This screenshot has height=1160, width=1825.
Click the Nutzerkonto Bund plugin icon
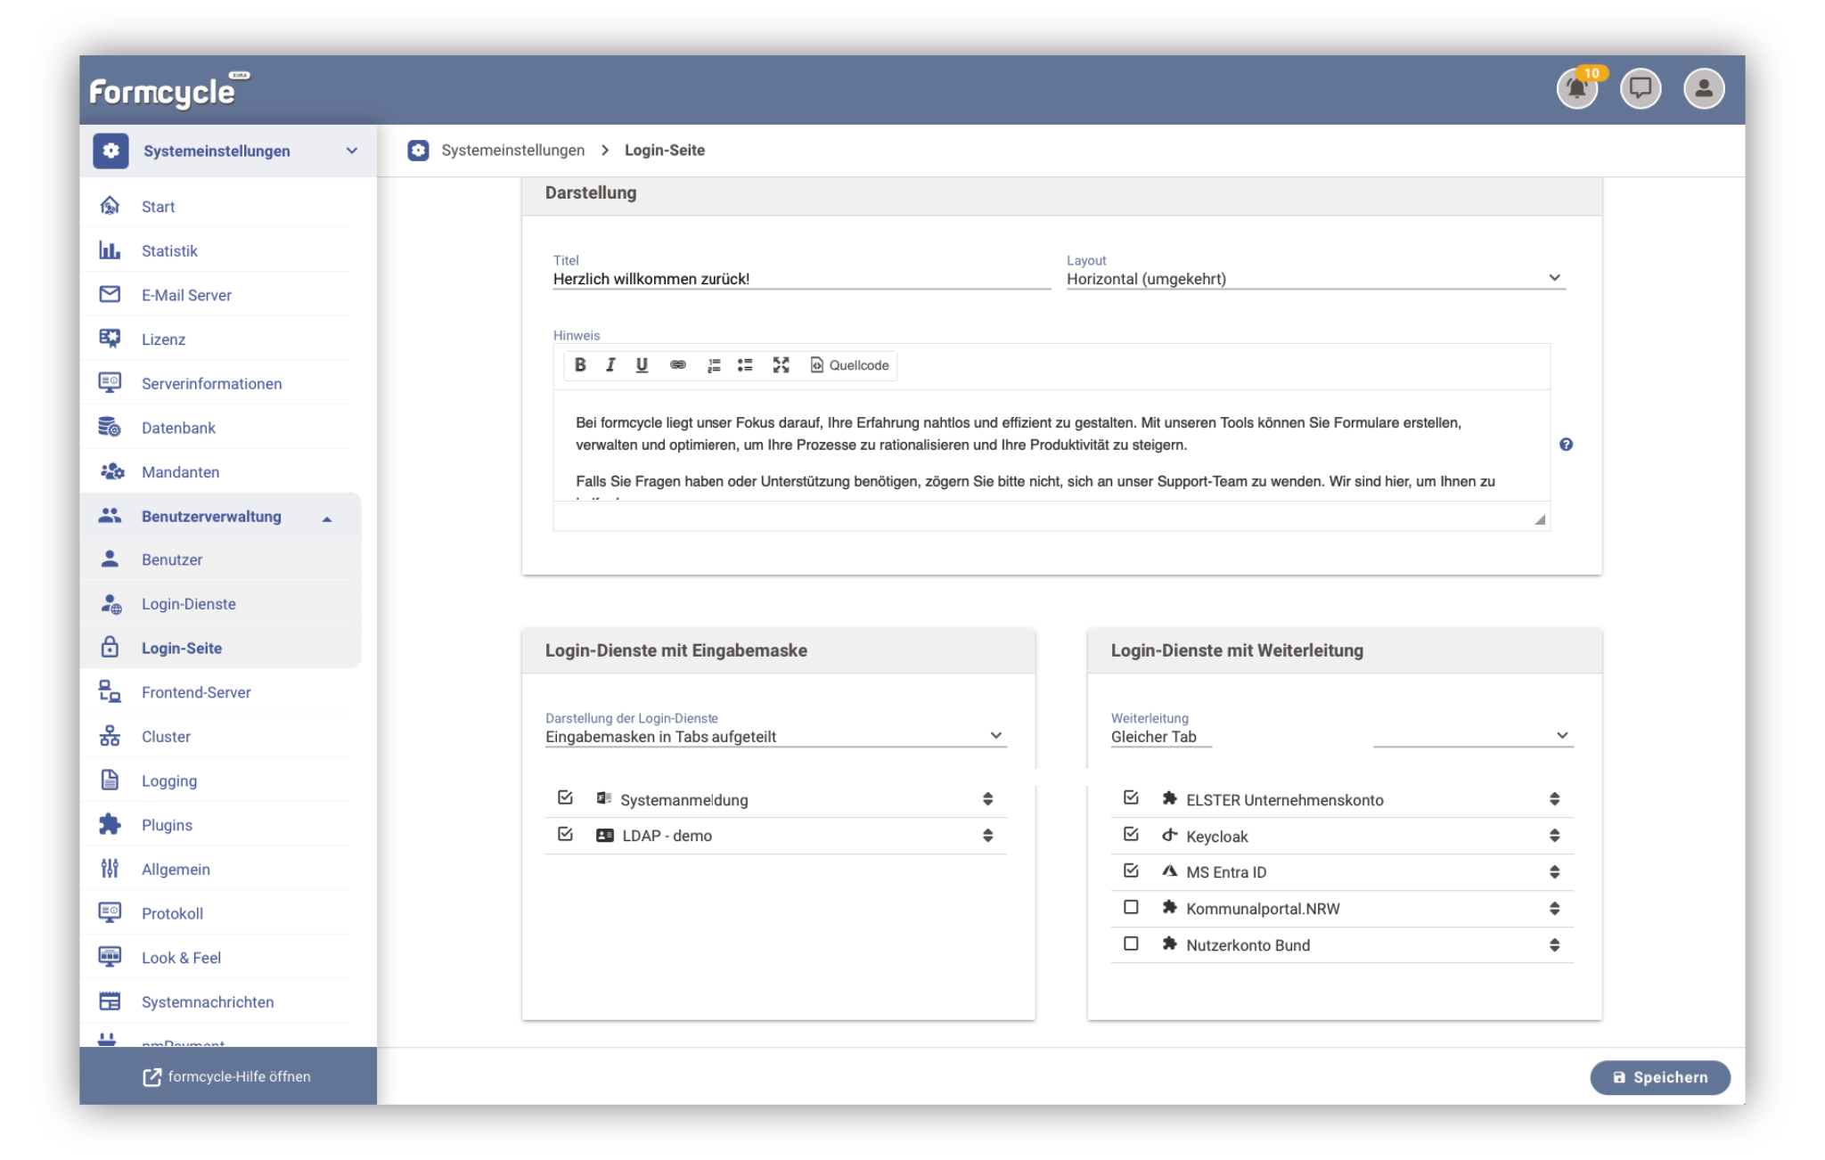coord(1169,944)
